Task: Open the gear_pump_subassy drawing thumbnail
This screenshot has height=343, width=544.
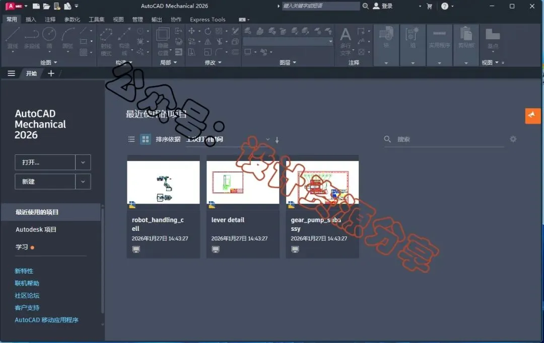Action: [x=322, y=182]
